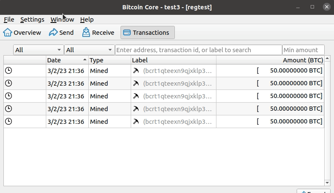
Task: Minimize the Bitcoin Core window
Action: pyautogui.click(x=298, y=7)
